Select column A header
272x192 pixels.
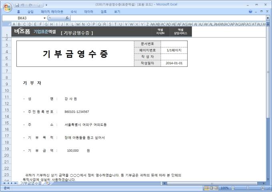[x=14, y=24]
